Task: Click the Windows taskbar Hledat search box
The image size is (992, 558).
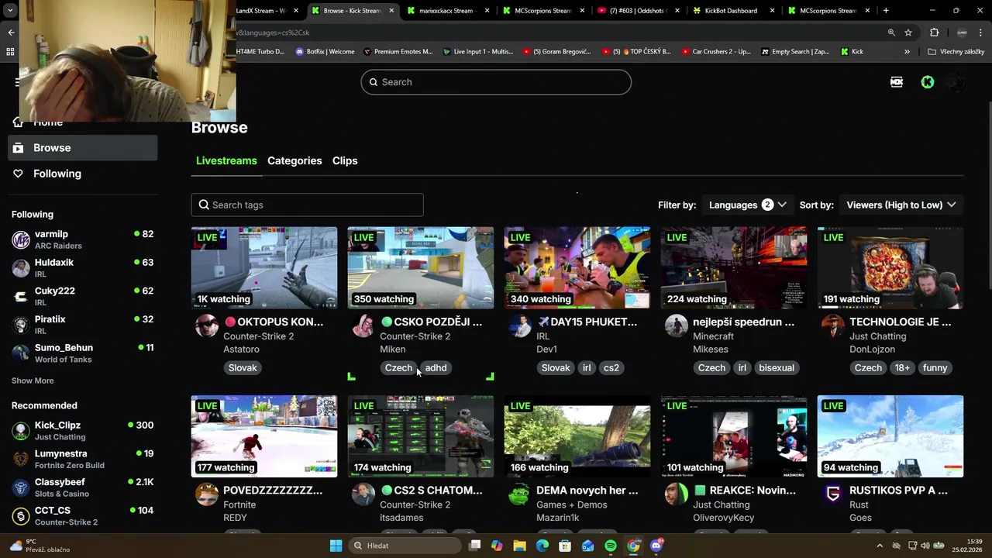Action: click(x=405, y=546)
